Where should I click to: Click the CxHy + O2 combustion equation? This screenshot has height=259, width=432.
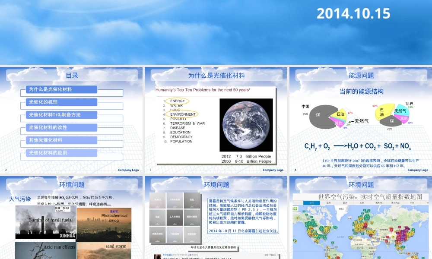[357, 146]
